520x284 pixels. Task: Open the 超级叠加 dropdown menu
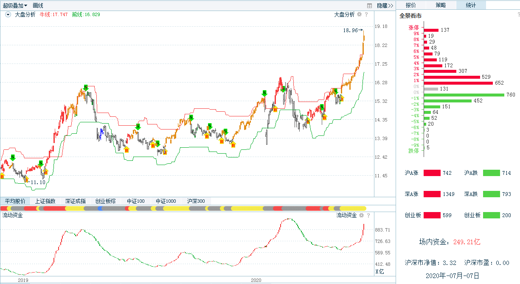click(x=15, y=6)
